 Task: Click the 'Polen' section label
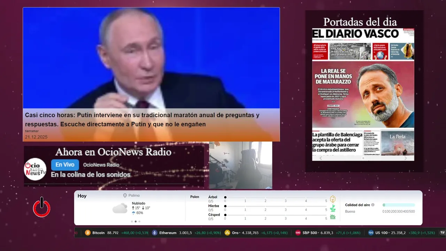tap(195, 197)
